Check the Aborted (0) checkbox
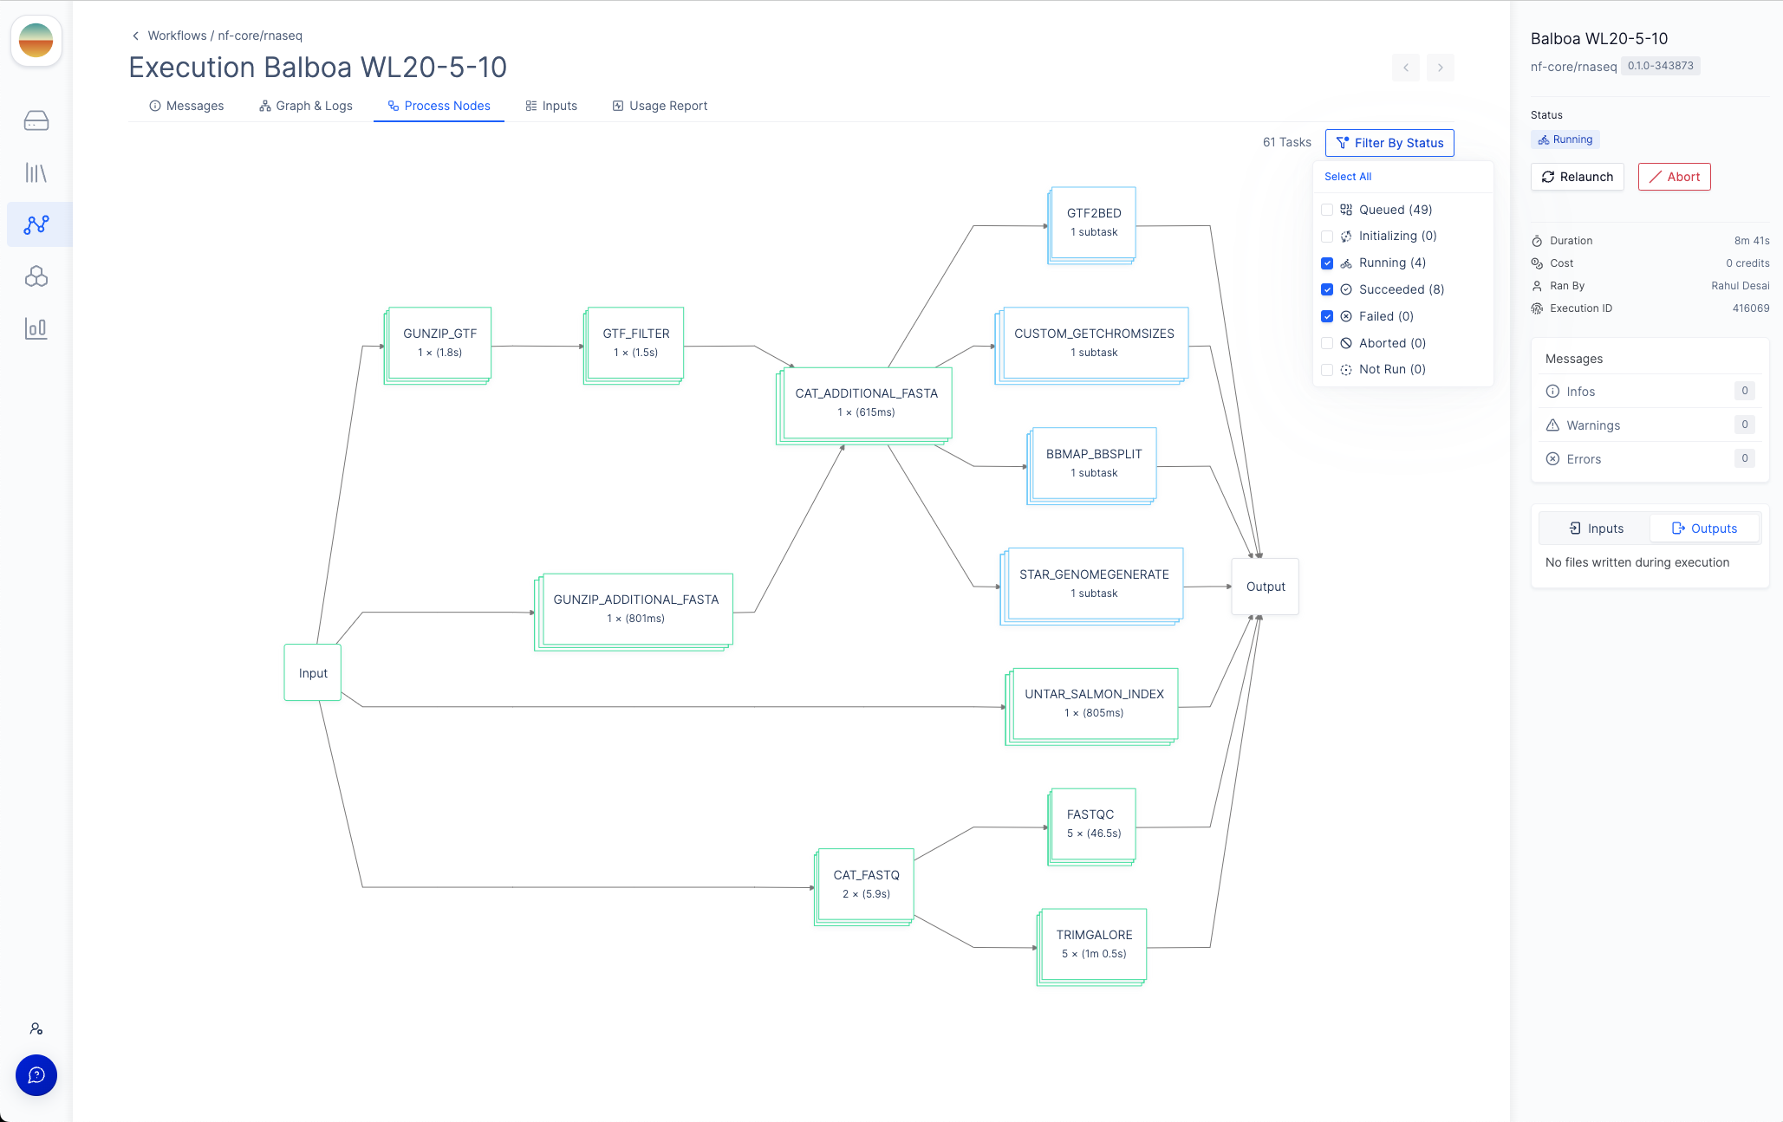The width and height of the screenshot is (1783, 1122). pyautogui.click(x=1327, y=343)
